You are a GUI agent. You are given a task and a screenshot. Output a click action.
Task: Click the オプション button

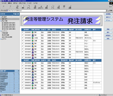108,20
